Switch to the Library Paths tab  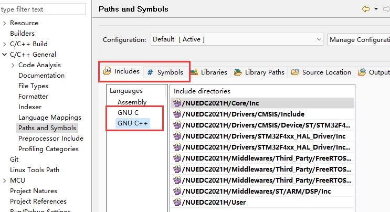(x=259, y=72)
